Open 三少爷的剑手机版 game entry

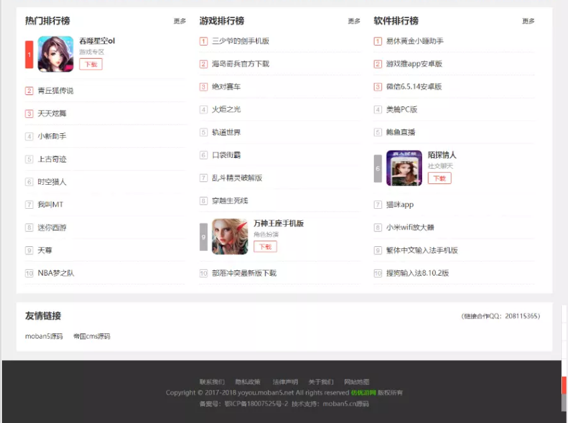click(241, 41)
